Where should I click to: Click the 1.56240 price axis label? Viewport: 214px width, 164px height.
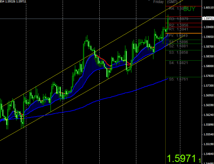pos(208,115)
